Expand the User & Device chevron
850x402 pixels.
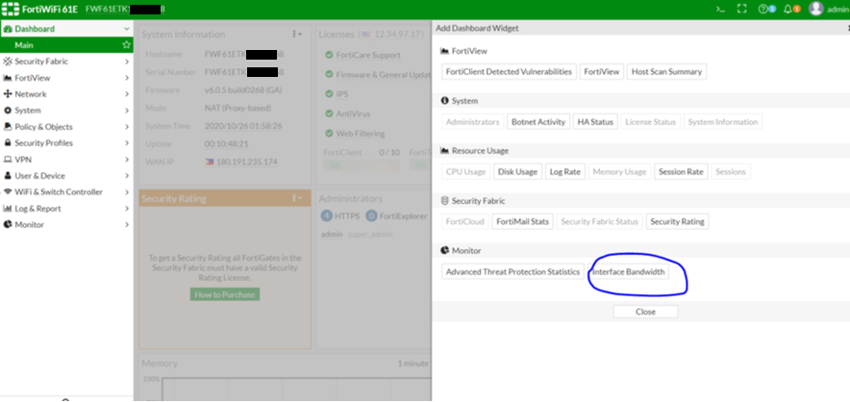click(x=127, y=176)
